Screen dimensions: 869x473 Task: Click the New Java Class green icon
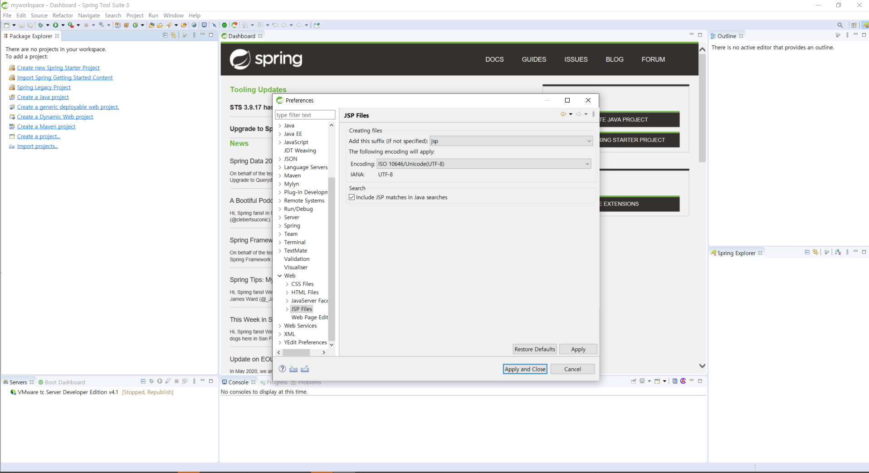(x=135, y=25)
